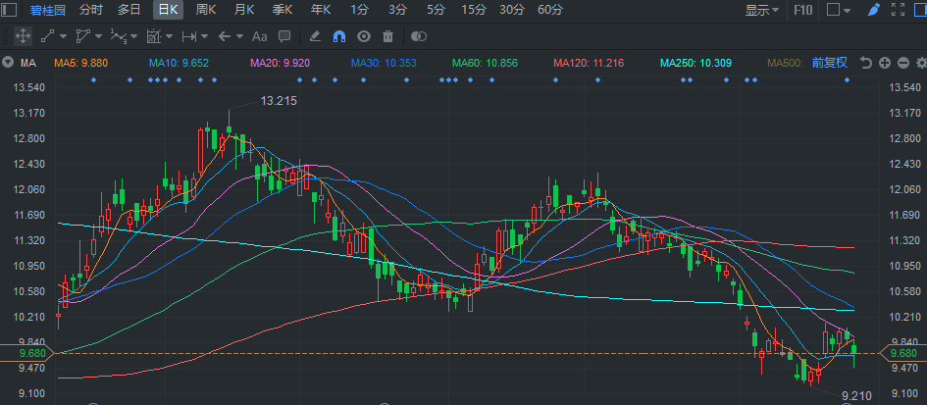
Task: Switch to the 分时 intraday tab
Action: pos(90,10)
